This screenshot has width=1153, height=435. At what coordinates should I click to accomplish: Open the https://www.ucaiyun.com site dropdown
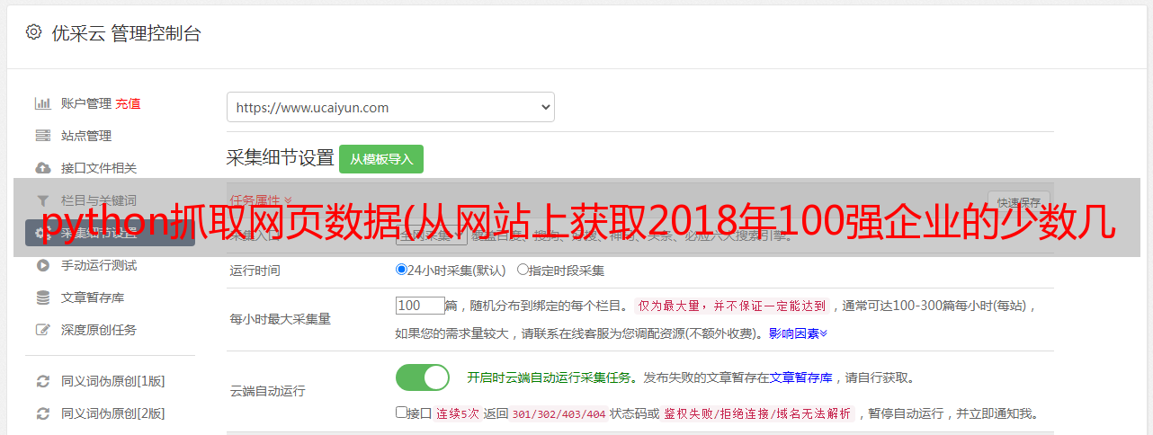click(x=390, y=107)
